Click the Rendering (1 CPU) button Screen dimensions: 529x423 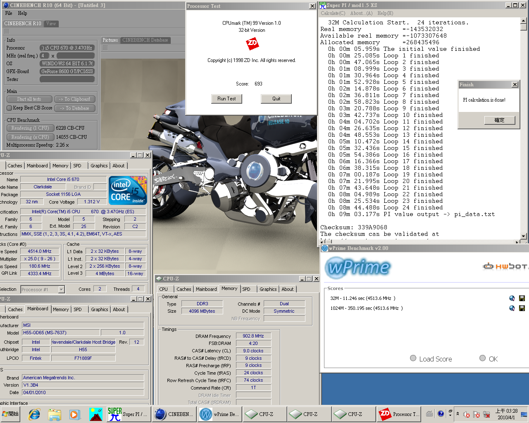coord(30,128)
